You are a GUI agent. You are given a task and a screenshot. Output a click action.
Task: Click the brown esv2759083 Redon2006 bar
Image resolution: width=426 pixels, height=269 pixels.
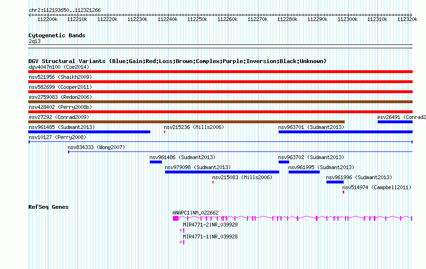[220, 102]
